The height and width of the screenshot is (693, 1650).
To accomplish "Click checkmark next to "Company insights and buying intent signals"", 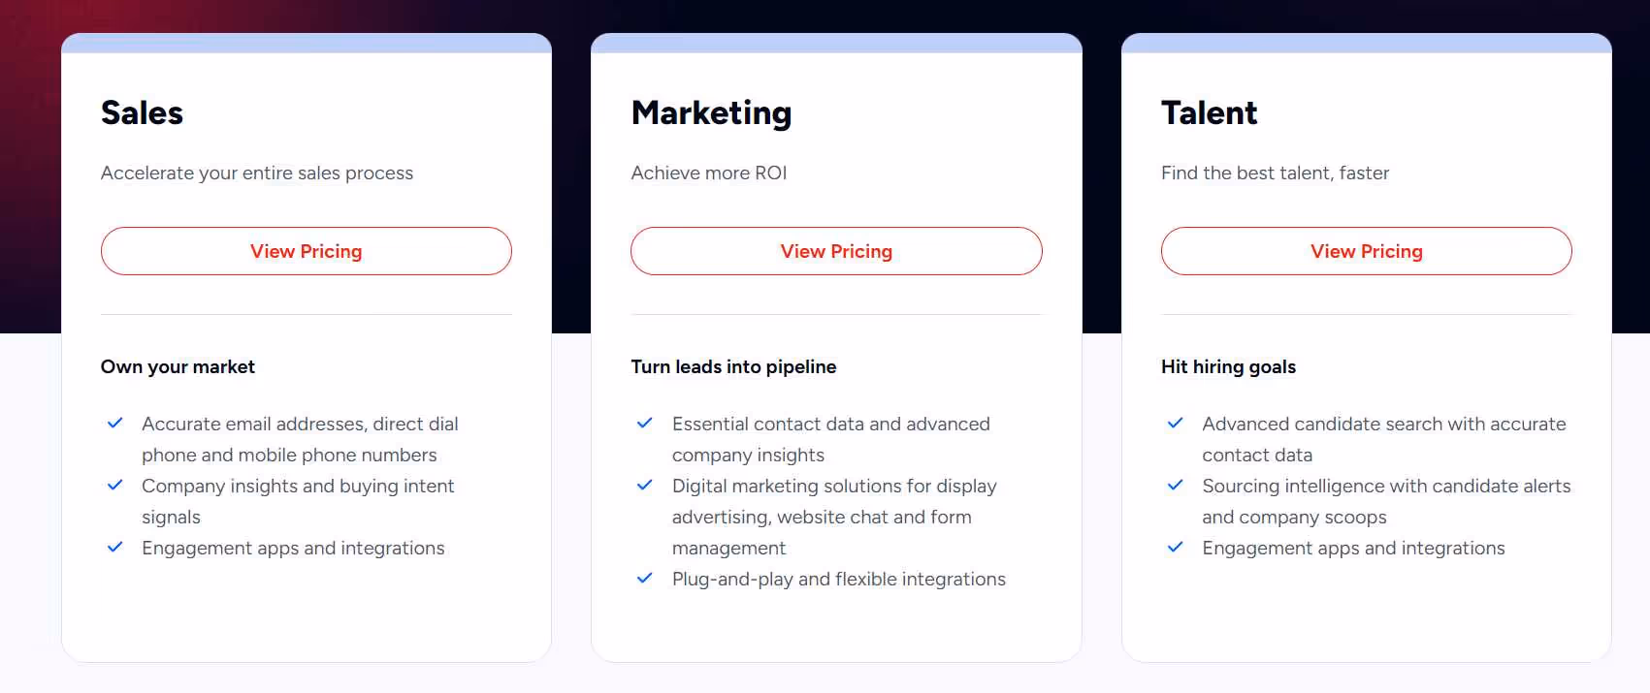I will pyautogui.click(x=114, y=486).
